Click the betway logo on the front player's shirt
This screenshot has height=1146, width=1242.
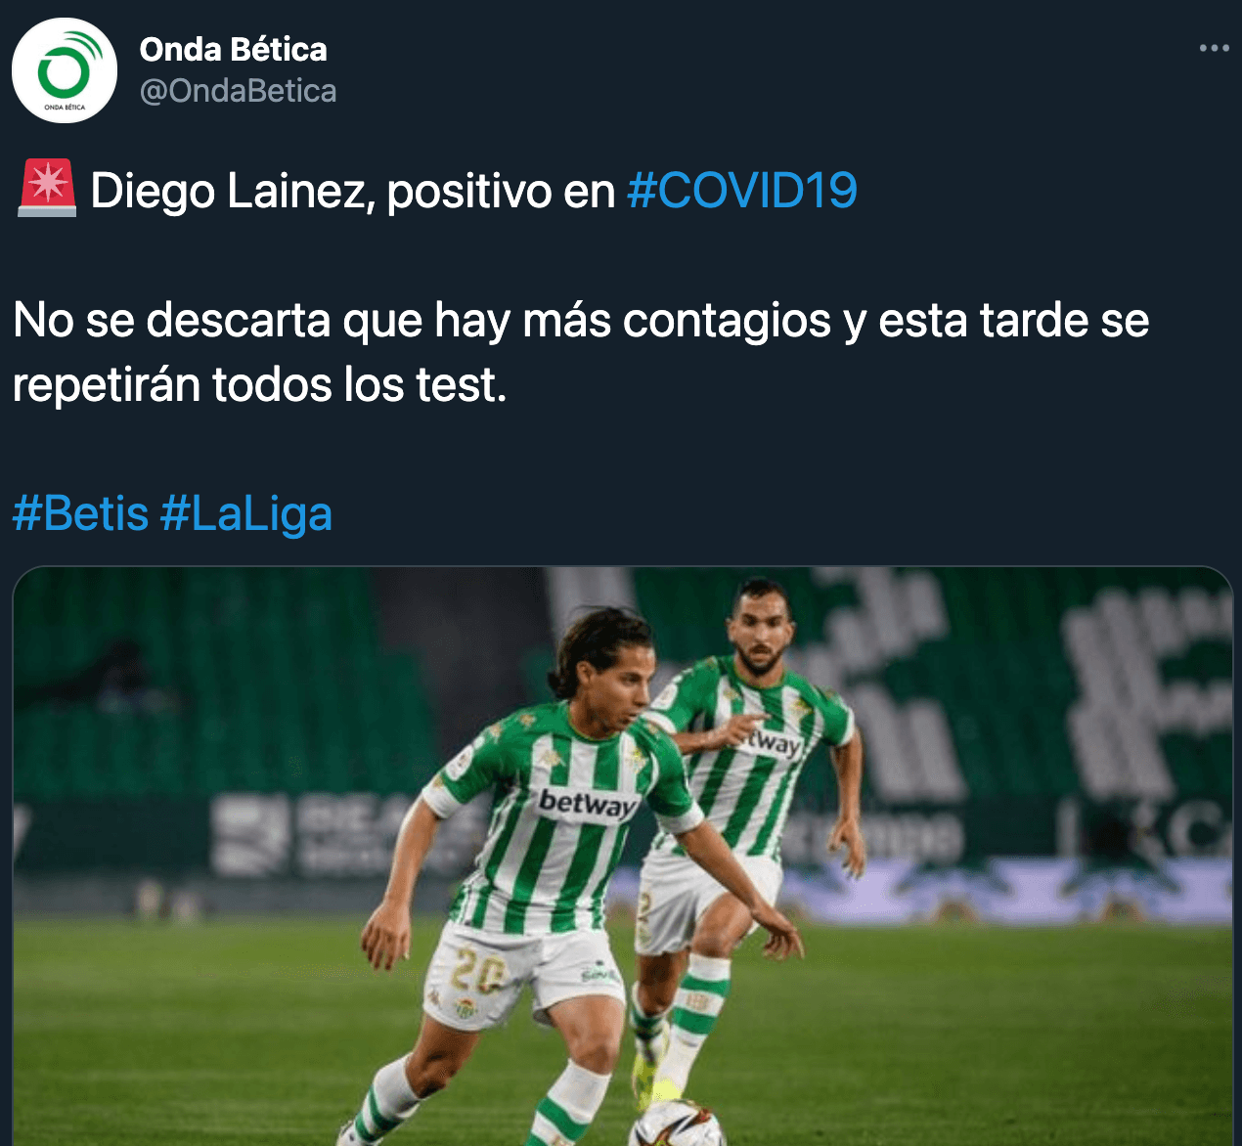pyautogui.click(x=588, y=804)
